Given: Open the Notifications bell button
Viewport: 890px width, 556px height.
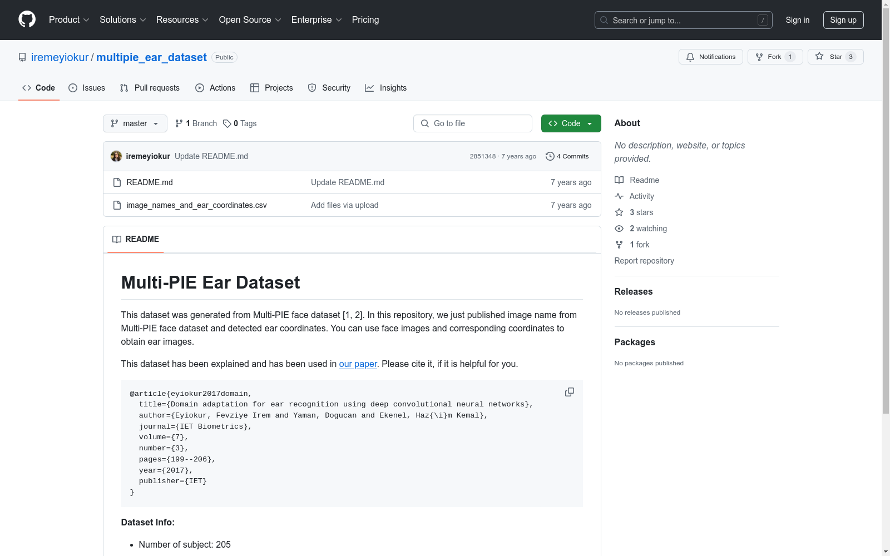Looking at the screenshot, I should [710, 57].
